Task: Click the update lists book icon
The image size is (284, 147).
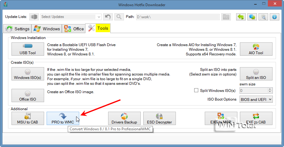Action: (34, 17)
